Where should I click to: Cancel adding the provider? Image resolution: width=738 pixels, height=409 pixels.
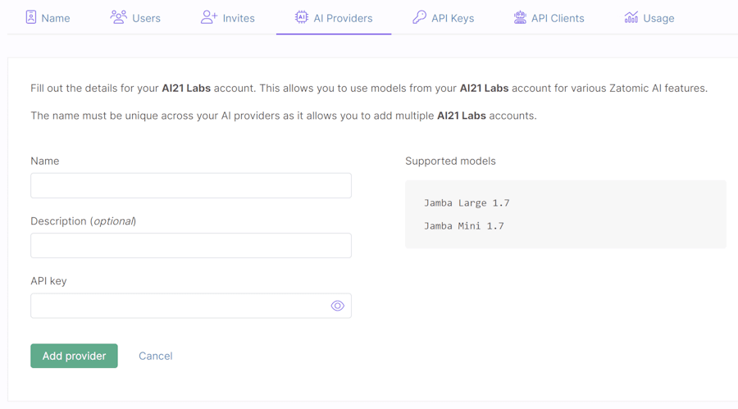pos(155,356)
